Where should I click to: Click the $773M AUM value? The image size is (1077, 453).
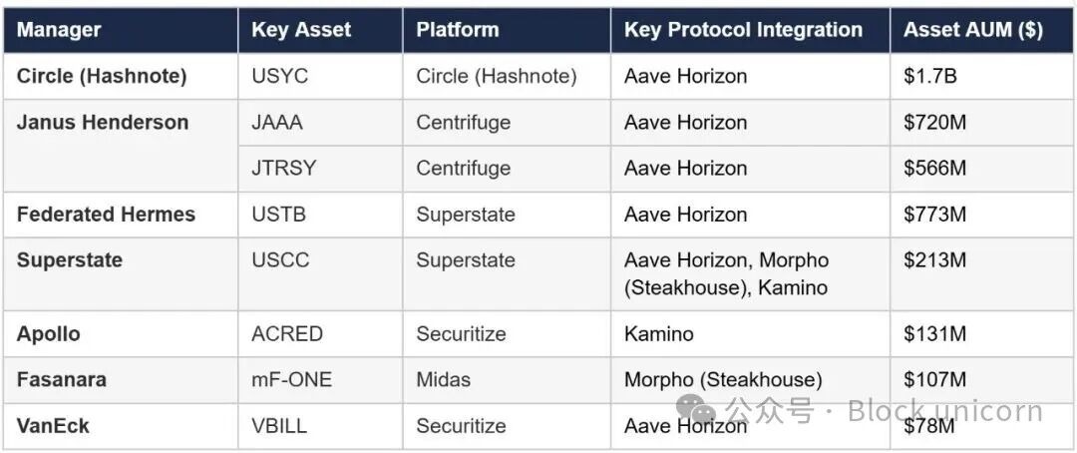[x=934, y=215]
